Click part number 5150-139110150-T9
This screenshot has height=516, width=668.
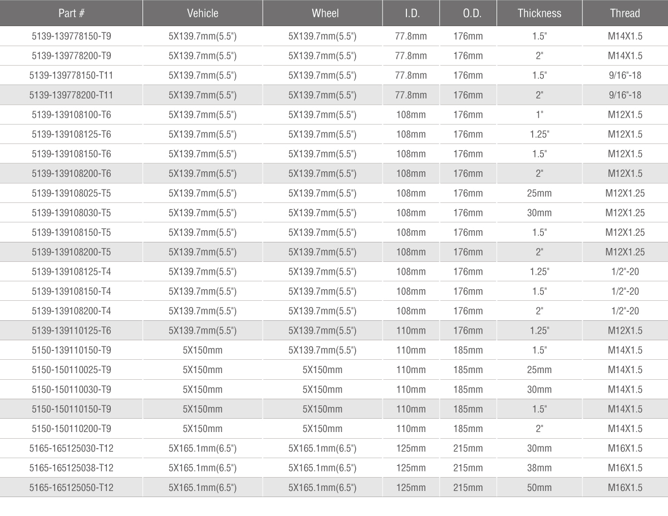(71, 350)
